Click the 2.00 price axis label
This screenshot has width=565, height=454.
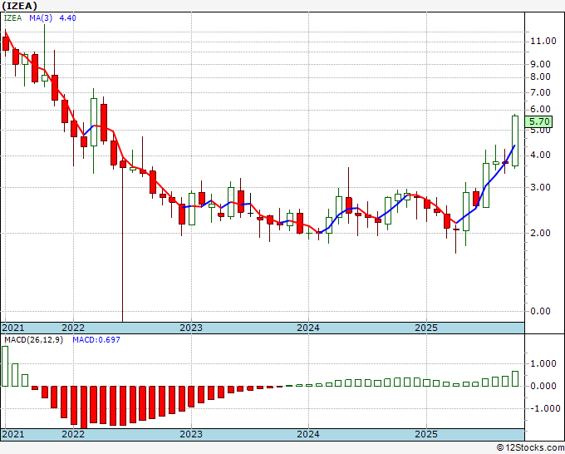pos(541,234)
